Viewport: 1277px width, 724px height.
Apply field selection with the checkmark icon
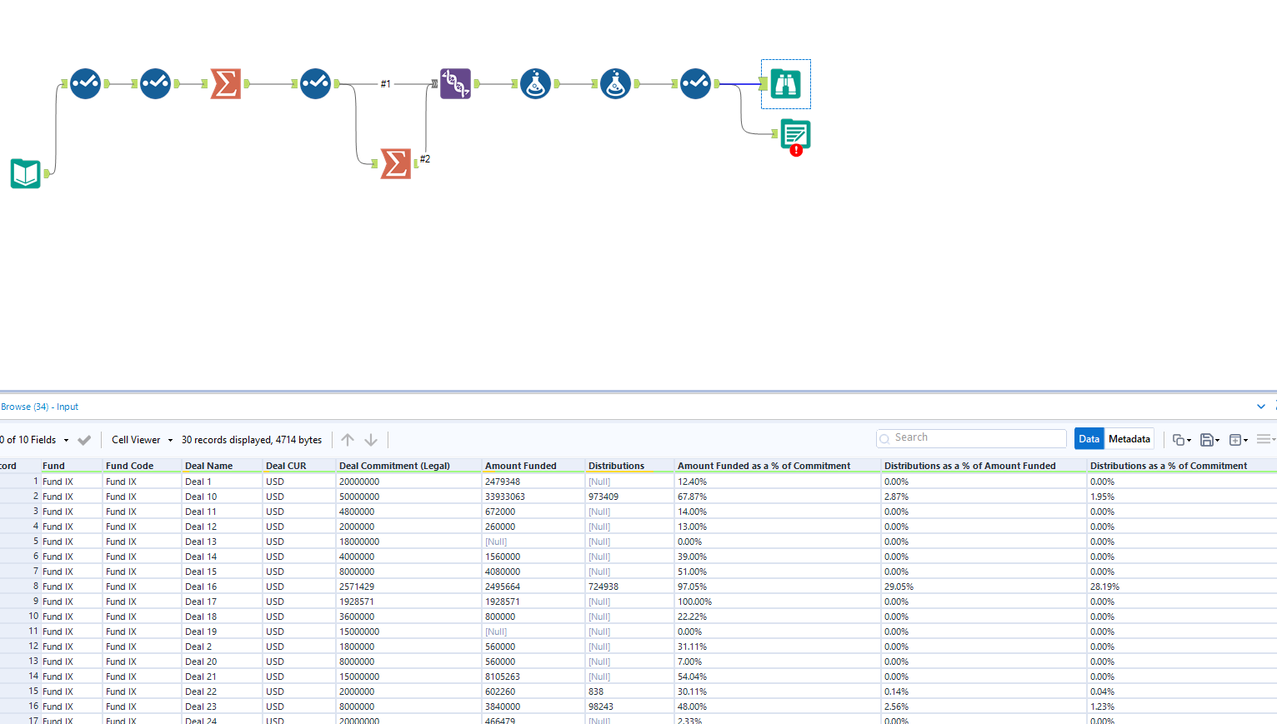(x=84, y=440)
